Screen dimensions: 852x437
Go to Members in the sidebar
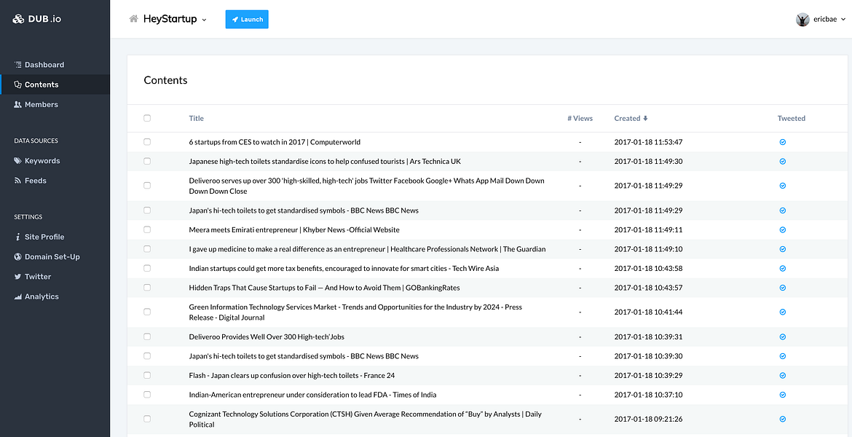(55, 104)
